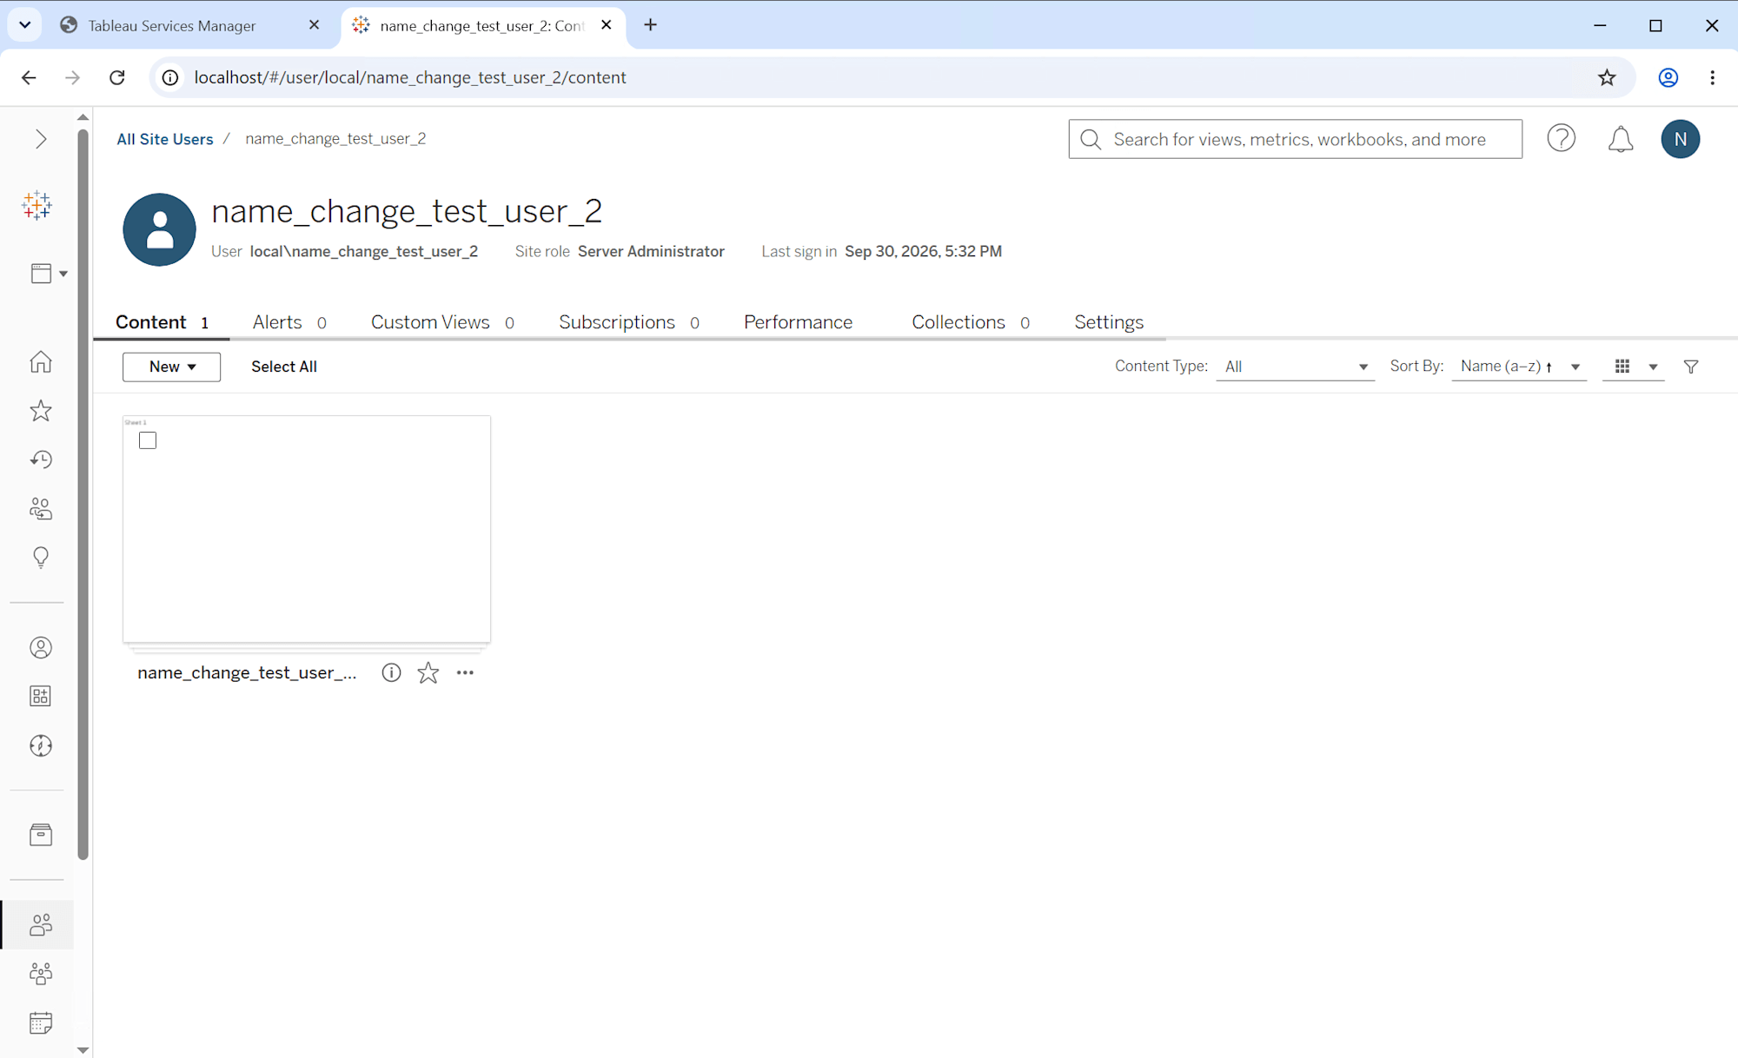
Task: Switch to the Content tab
Action: coord(162,322)
